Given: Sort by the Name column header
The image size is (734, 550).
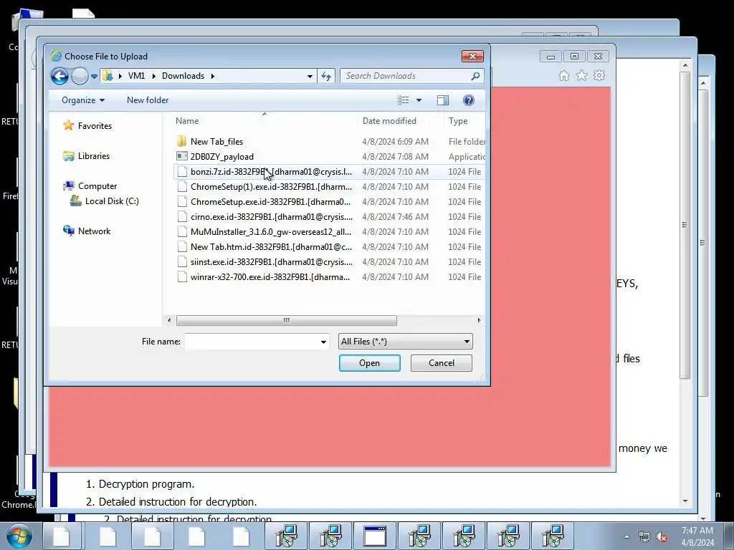Looking at the screenshot, I should (187, 120).
